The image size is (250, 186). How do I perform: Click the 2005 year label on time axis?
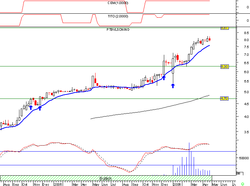pyautogui.click(x=58, y=184)
